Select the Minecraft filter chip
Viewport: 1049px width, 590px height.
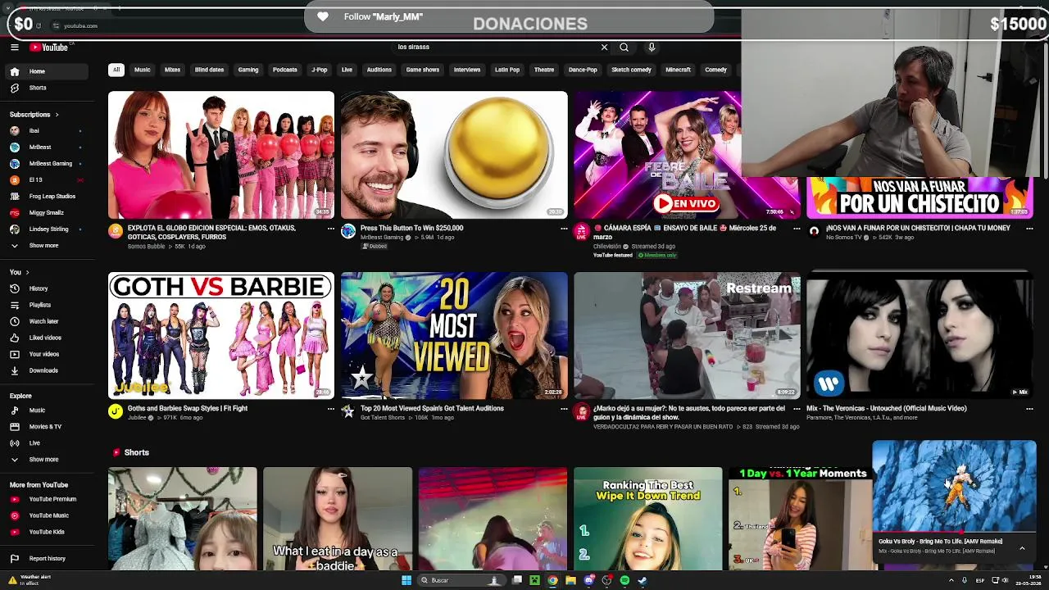click(x=678, y=70)
